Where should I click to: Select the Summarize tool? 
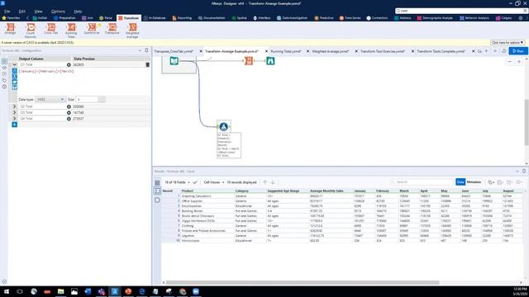tap(92, 29)
